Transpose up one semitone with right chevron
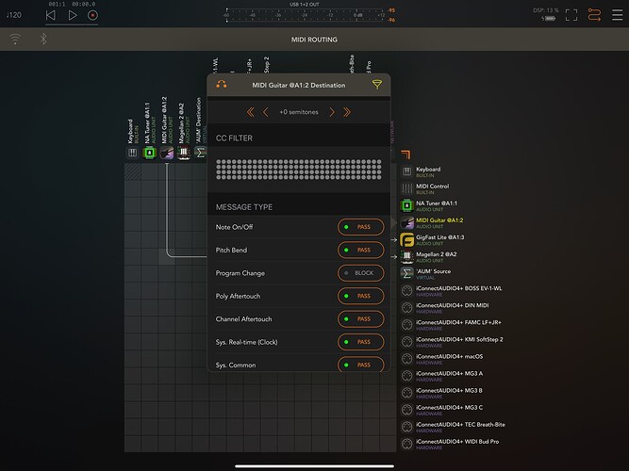 [332, 112]
